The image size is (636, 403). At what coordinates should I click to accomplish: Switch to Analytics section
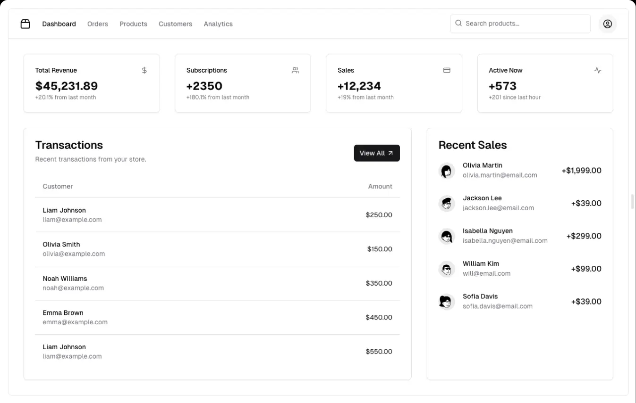coord(218,24)
